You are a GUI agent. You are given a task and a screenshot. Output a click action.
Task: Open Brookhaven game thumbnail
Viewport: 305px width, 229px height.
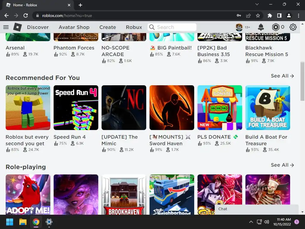(x=124, y=194)
